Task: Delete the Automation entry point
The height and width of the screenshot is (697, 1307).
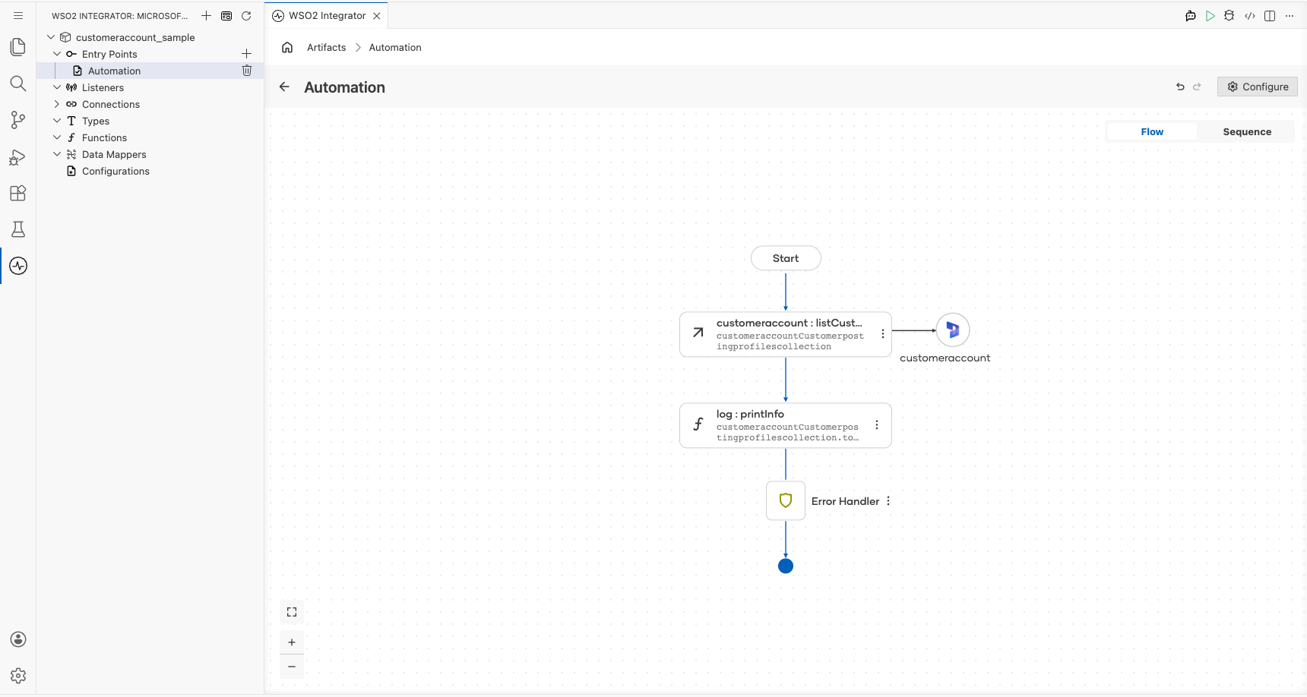Action: 247,71
